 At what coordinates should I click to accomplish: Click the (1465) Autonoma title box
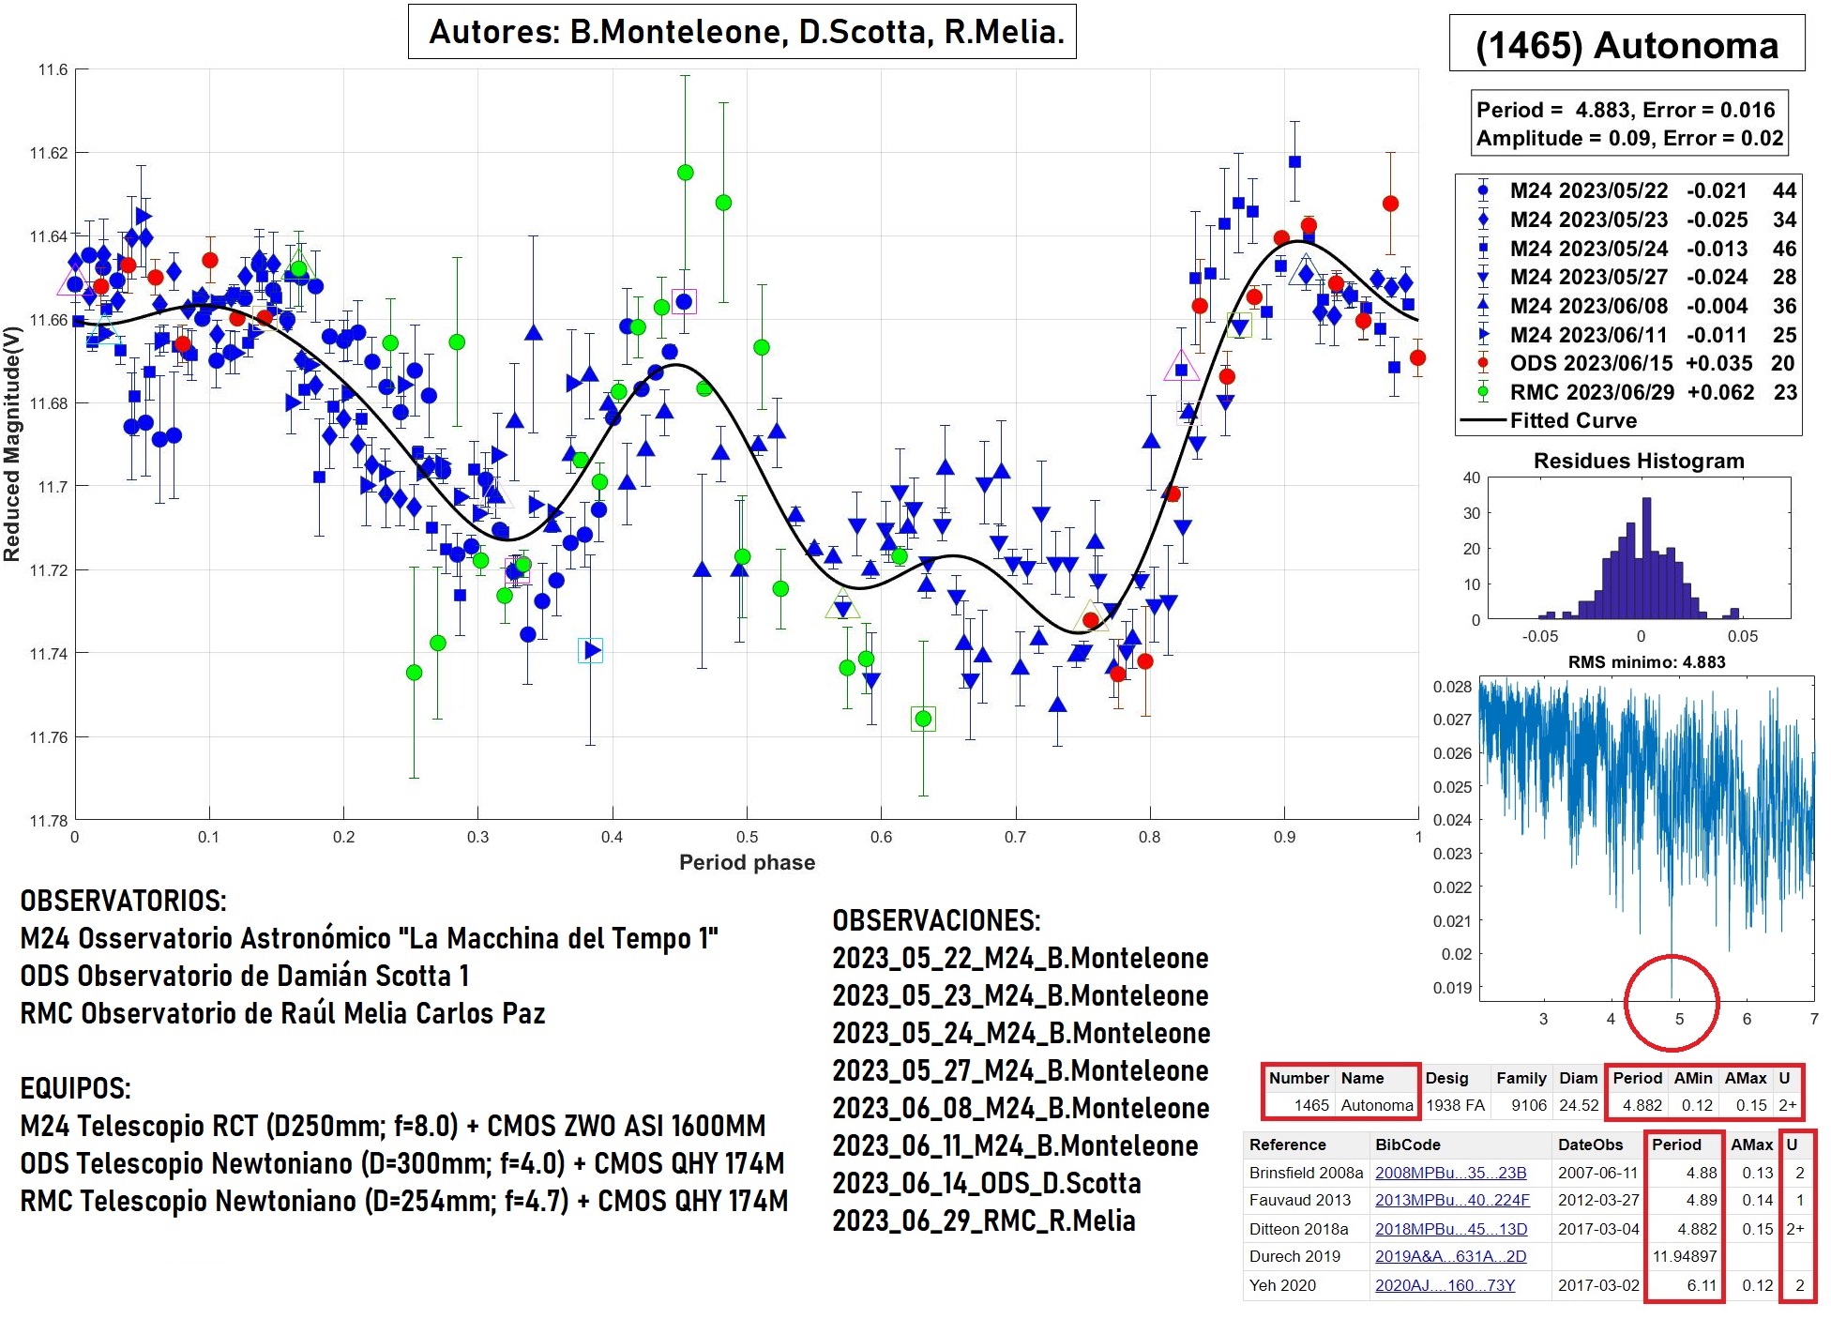[x=1627, y=44]
